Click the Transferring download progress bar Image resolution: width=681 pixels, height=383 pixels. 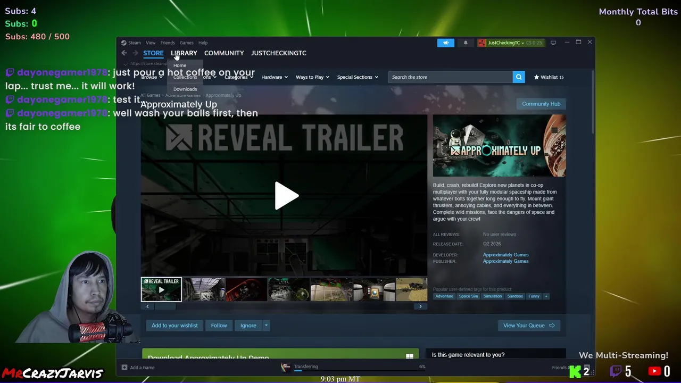[360, 371]
